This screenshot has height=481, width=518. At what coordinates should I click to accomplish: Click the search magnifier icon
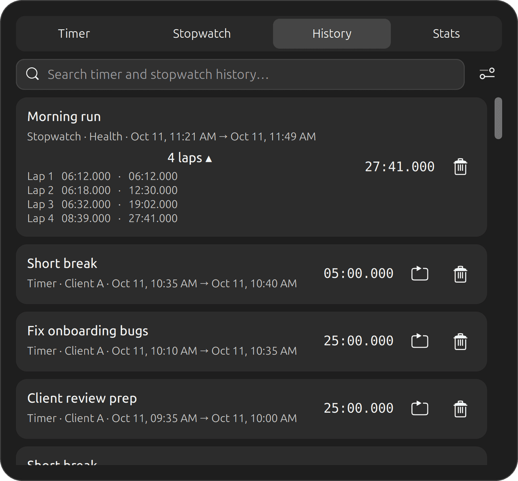pos(32,74)
